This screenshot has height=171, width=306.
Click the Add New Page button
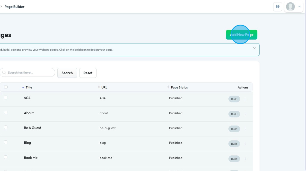click(x=242, y=35)
